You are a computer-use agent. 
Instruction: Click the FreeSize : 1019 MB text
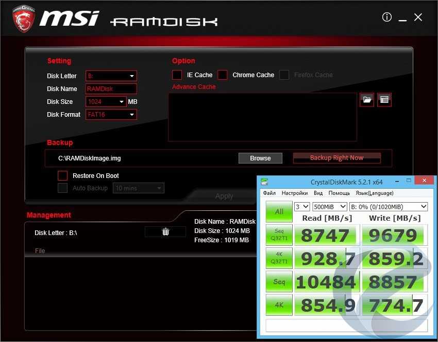(x=222, y=240)
